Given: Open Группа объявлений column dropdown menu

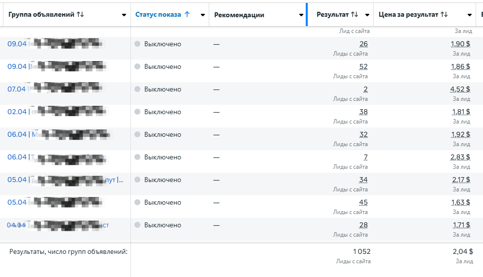Looking at the screenshot, I should pyautogui.click(x=124, y=15).
